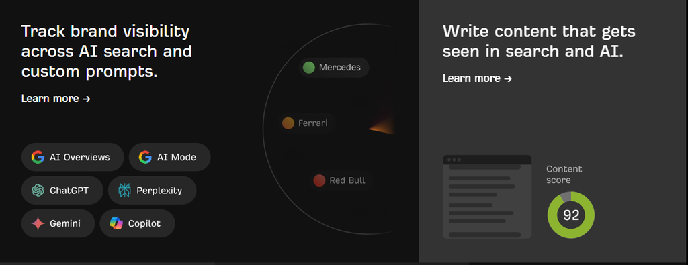
Task: Open Learn more under brand visibility
Action: click(x=56, y=99)
